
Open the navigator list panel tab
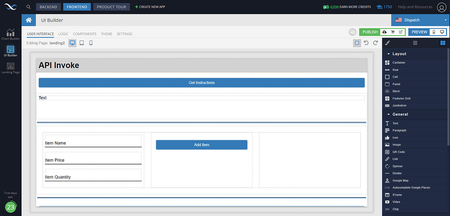pyautogui.click(x=415, y=43)
